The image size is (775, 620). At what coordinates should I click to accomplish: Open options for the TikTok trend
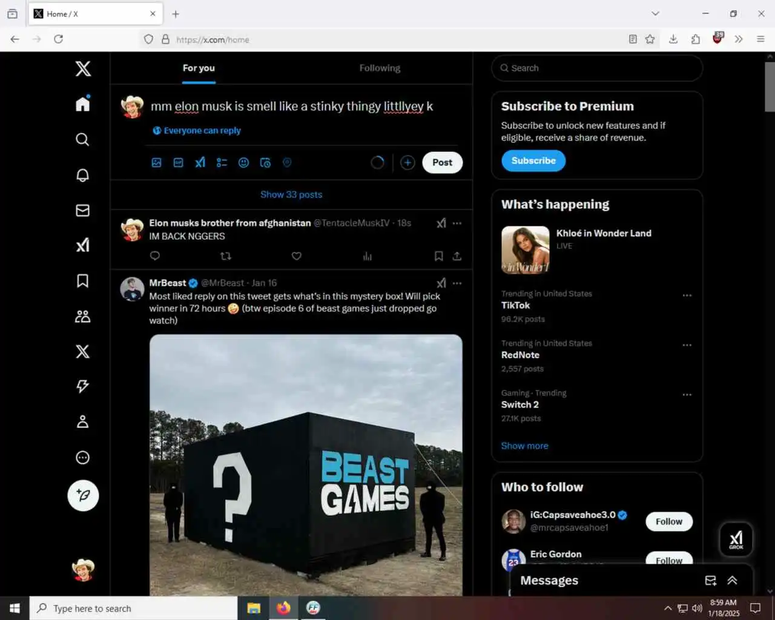tap(687, 295)
